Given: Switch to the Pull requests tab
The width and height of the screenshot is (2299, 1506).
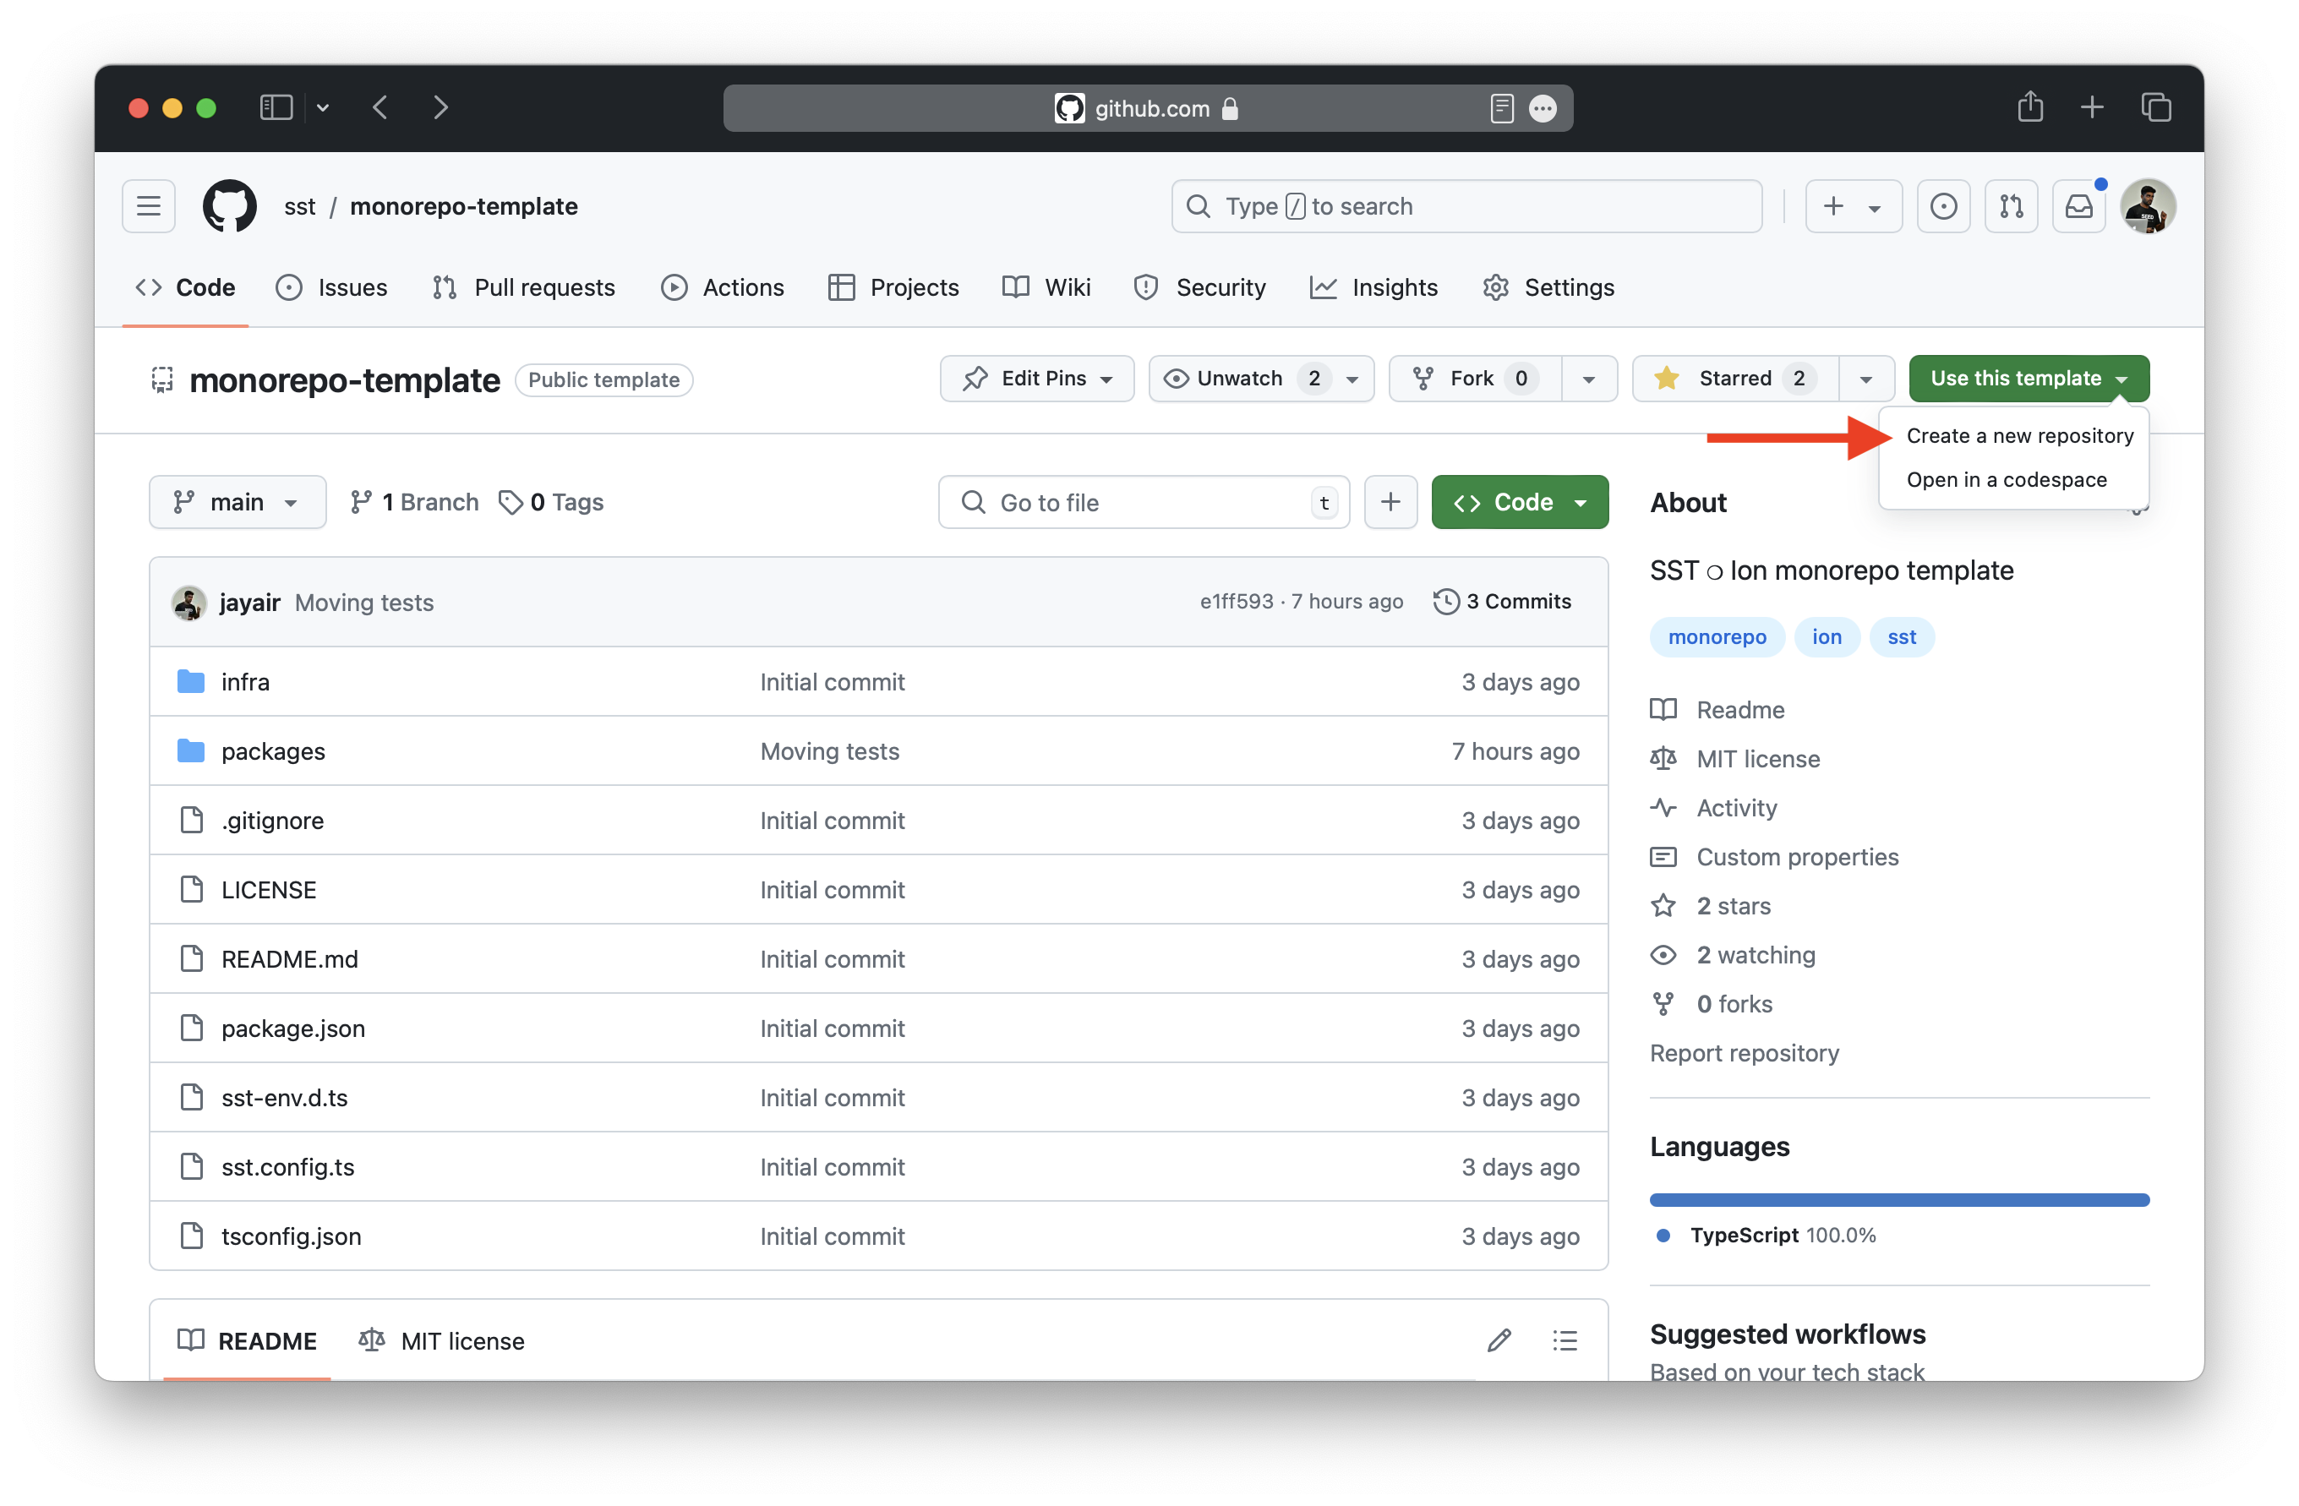Looking at the screenshot, I should (523, 288).
